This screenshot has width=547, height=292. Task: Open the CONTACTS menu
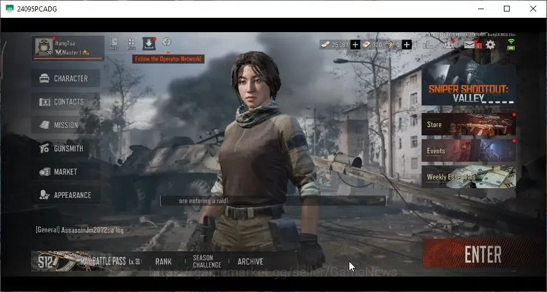tap(66, 102)
